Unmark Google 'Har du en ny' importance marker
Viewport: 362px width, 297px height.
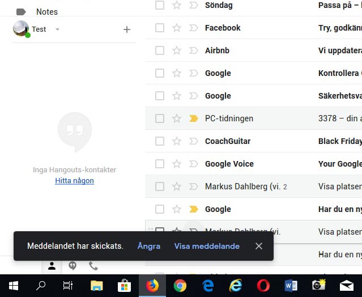(194, 209)
